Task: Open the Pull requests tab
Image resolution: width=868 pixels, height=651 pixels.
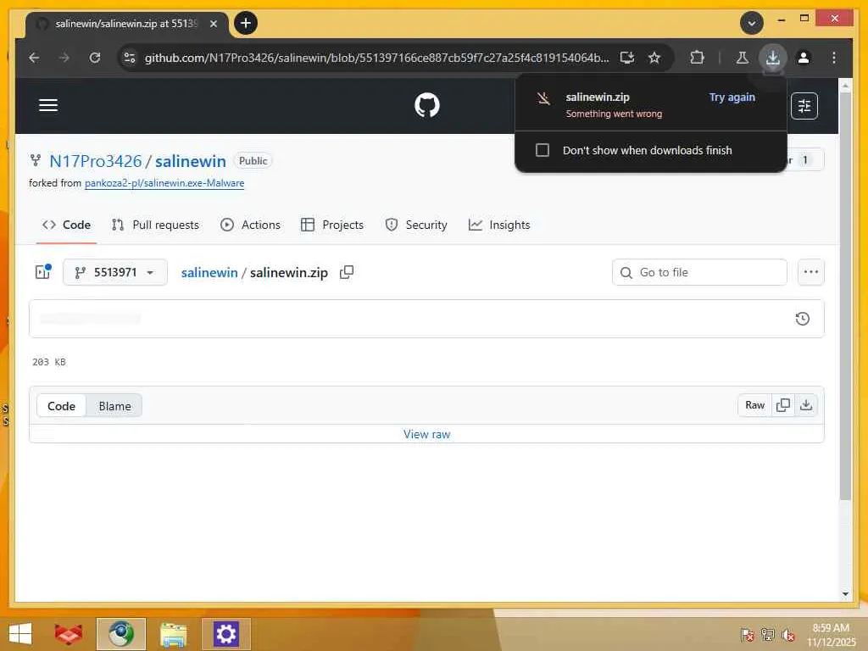Action: point(155,225)
